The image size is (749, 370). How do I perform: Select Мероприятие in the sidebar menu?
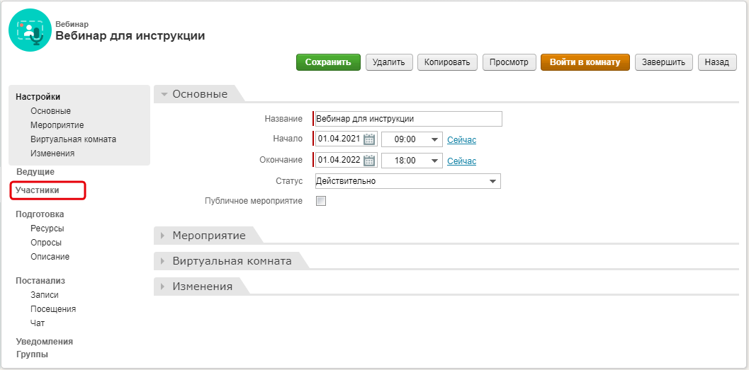[x=57, y=125]
